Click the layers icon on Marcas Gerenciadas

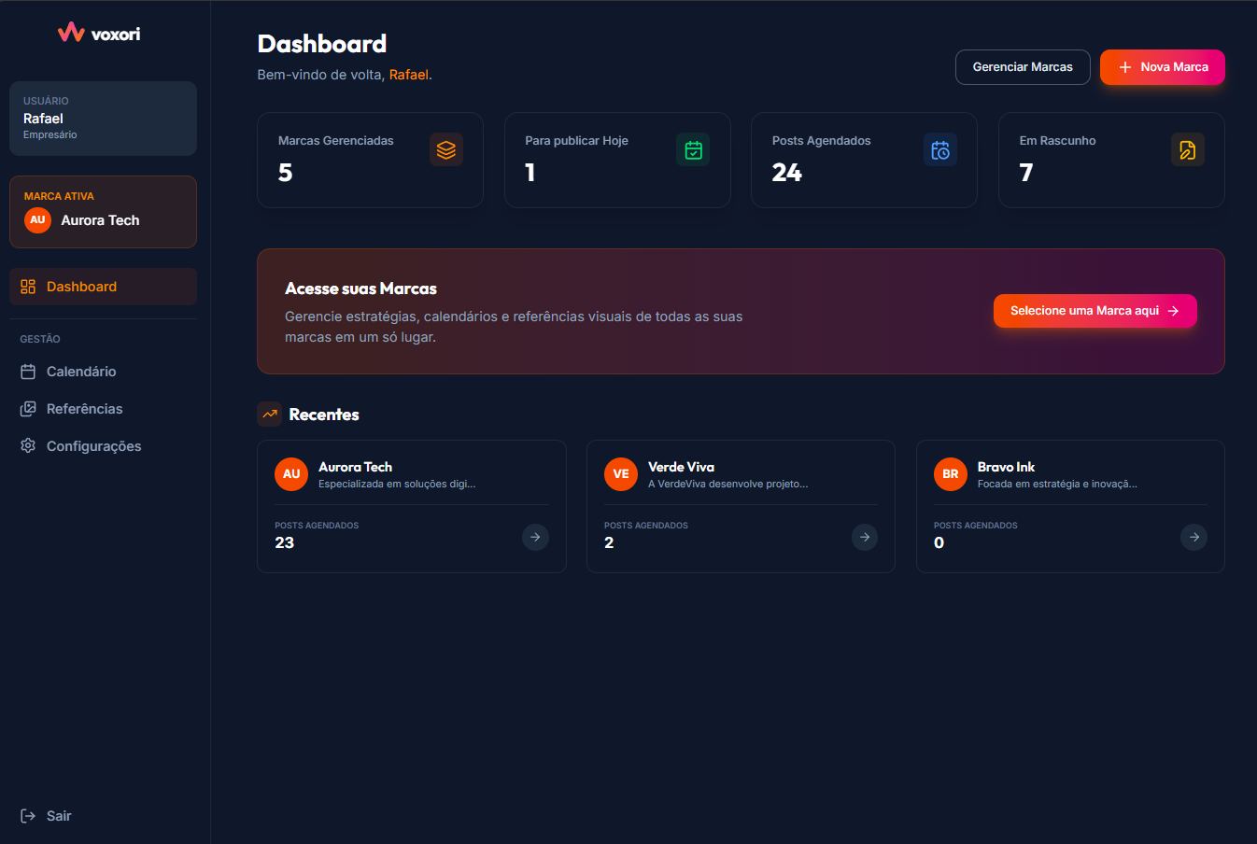click(445, 149)
